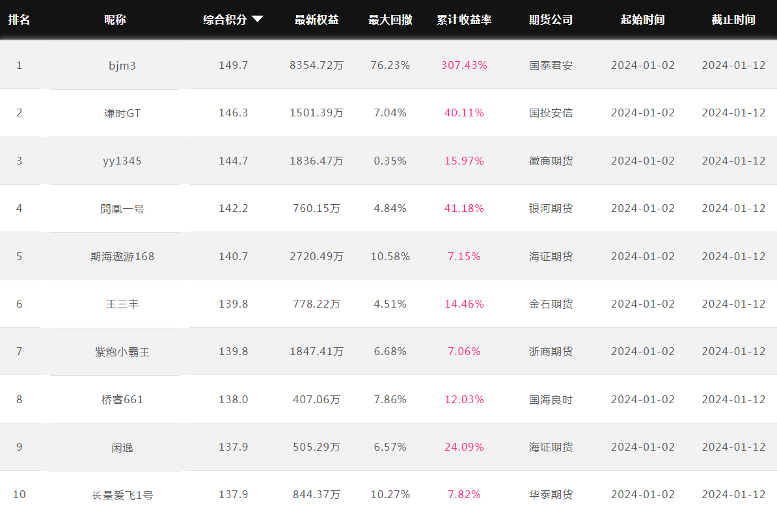Click the 142.2 score cell
The height and width of the screenshot is (517, 777).
point(233,209)
